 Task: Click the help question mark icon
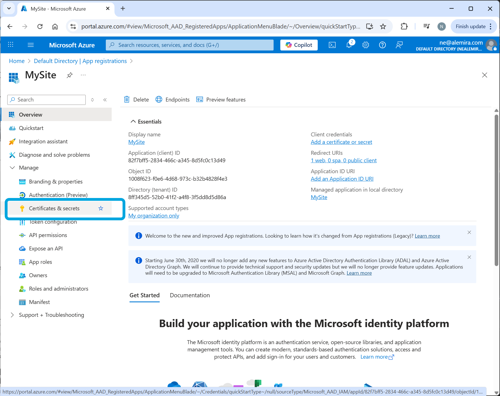pos(382,45)
